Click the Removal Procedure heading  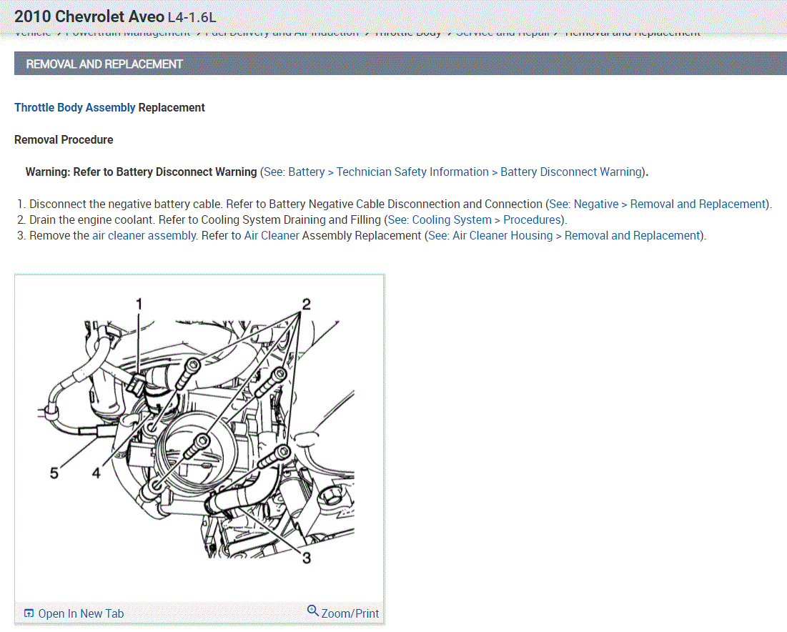click(64, 139)
